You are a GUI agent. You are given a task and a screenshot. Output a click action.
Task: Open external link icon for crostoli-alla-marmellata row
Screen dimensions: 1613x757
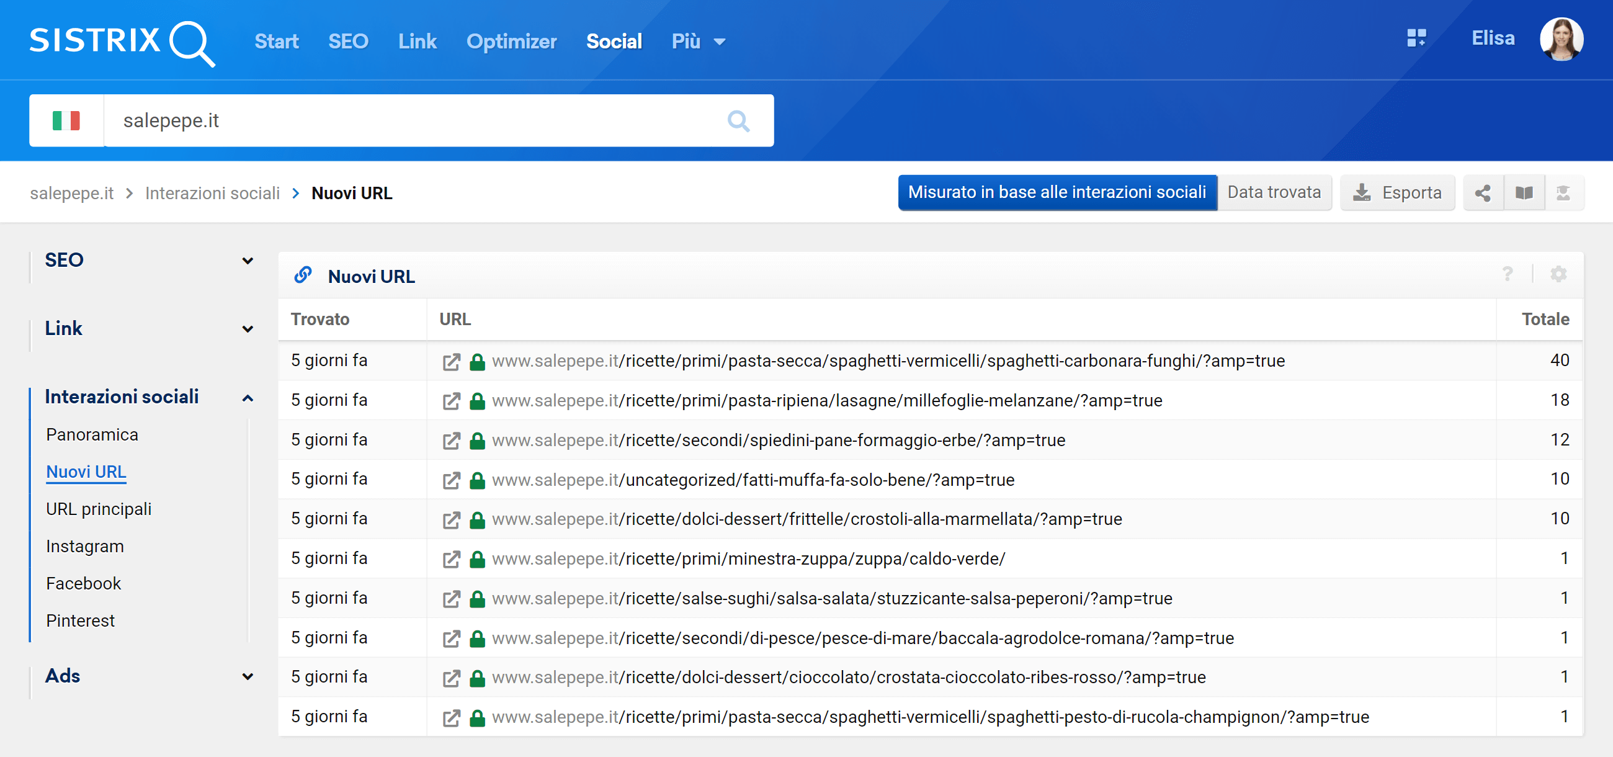pos(451,520)
